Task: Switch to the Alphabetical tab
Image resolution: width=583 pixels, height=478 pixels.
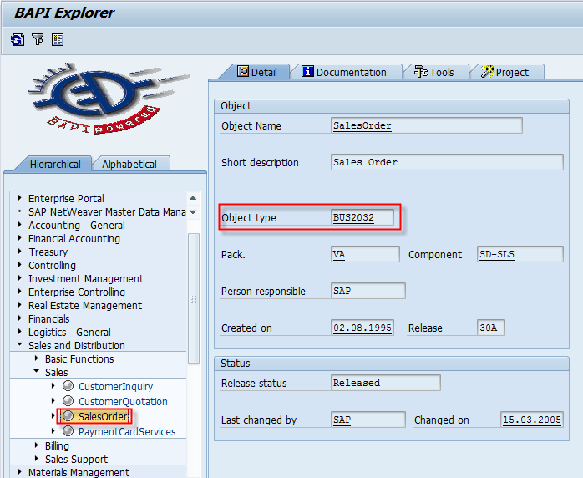Action: pyautogui.click(x=129, y=164)
